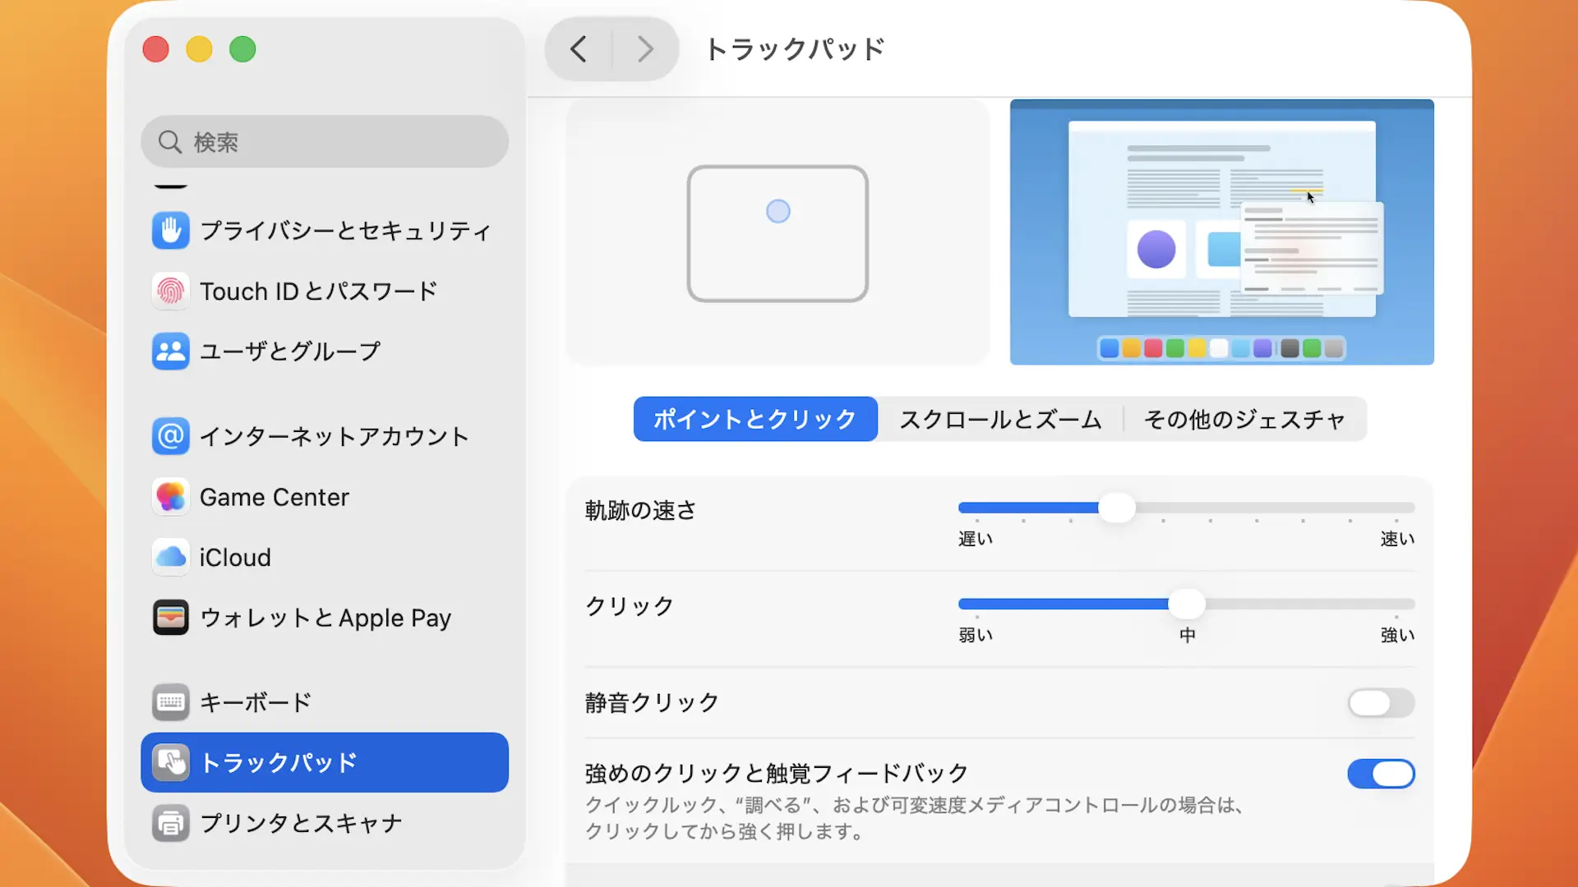
Task: Click the クリック strength slider knob
Action: (1187, 604)
